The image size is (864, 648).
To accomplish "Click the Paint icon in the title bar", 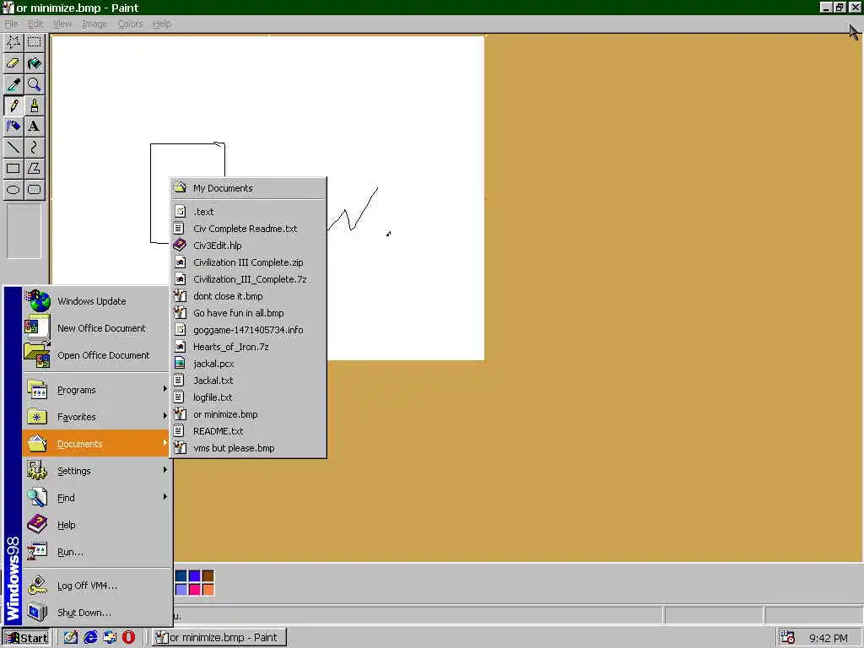I will (8, 8).
